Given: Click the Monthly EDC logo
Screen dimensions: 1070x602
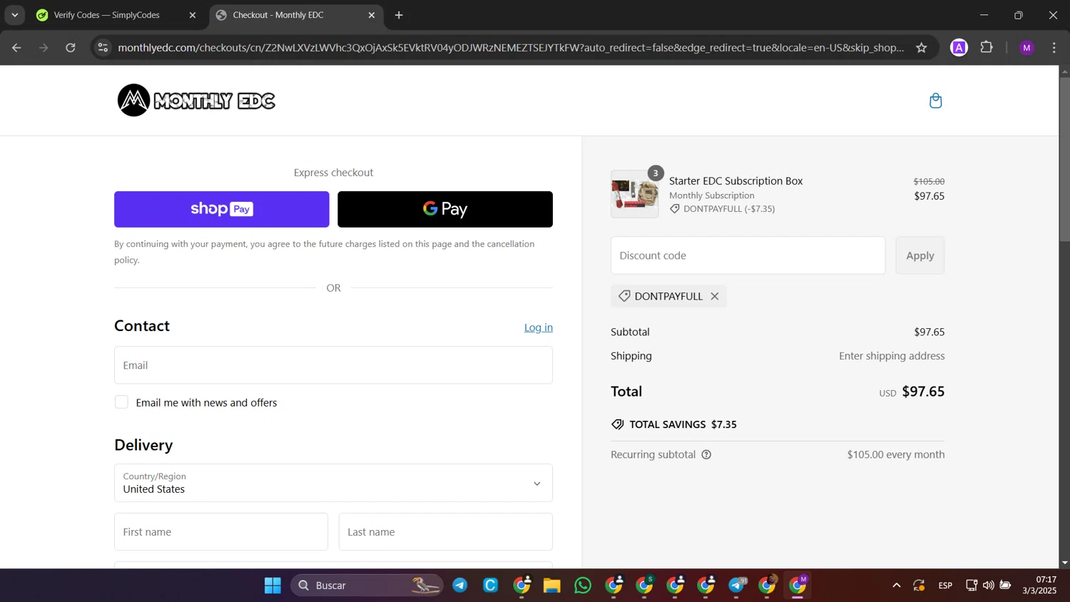Looking at the screenshot, I should coord(196,101).
